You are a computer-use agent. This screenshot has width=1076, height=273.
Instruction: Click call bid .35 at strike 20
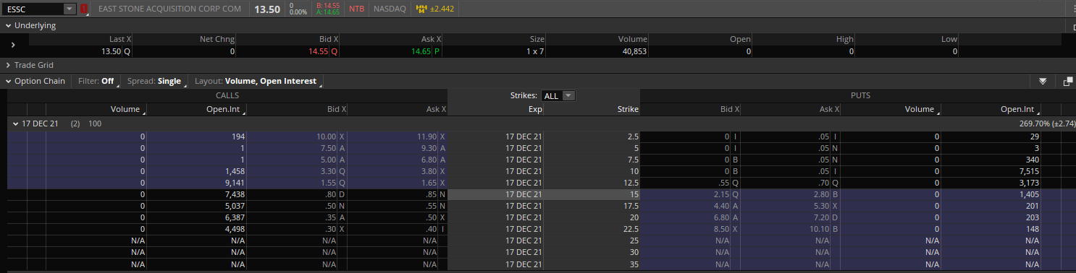pyautogui.click(x=330, y=217)
